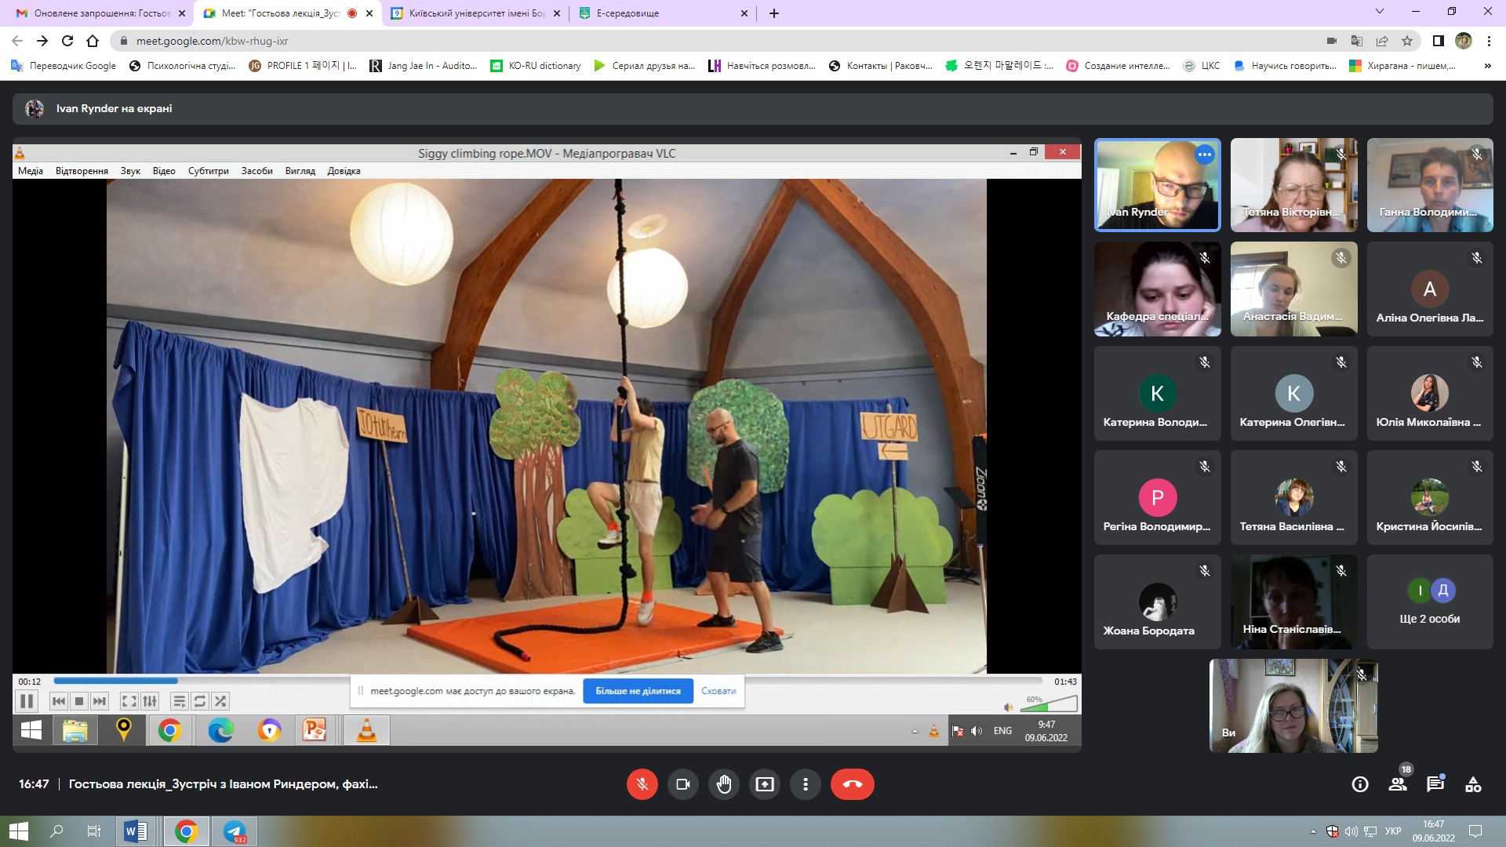The height and width of the screenshot is (847, 1506).
Task: Click Більше не ділитися button
Action: (638, 691)
